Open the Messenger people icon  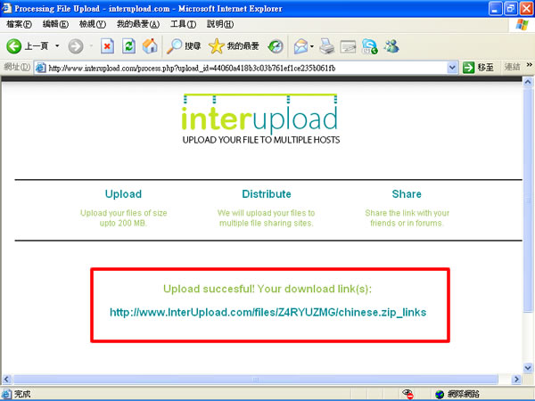point(391,46)
